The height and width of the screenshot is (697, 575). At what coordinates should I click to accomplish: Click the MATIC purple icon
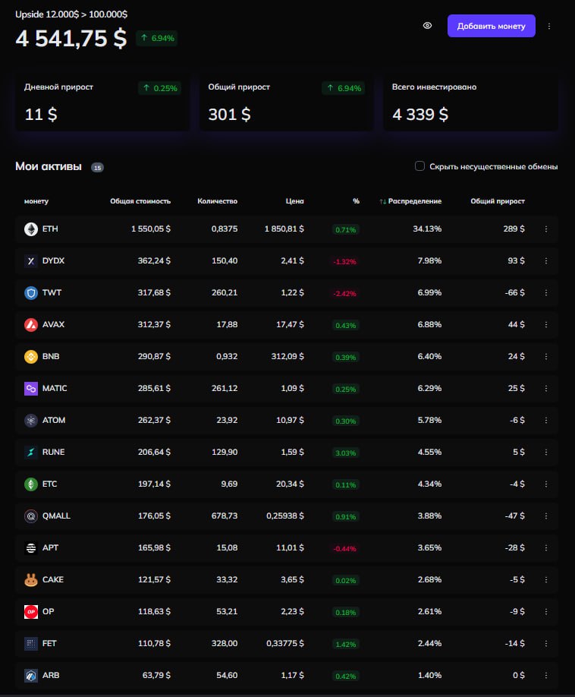[31, 388]
